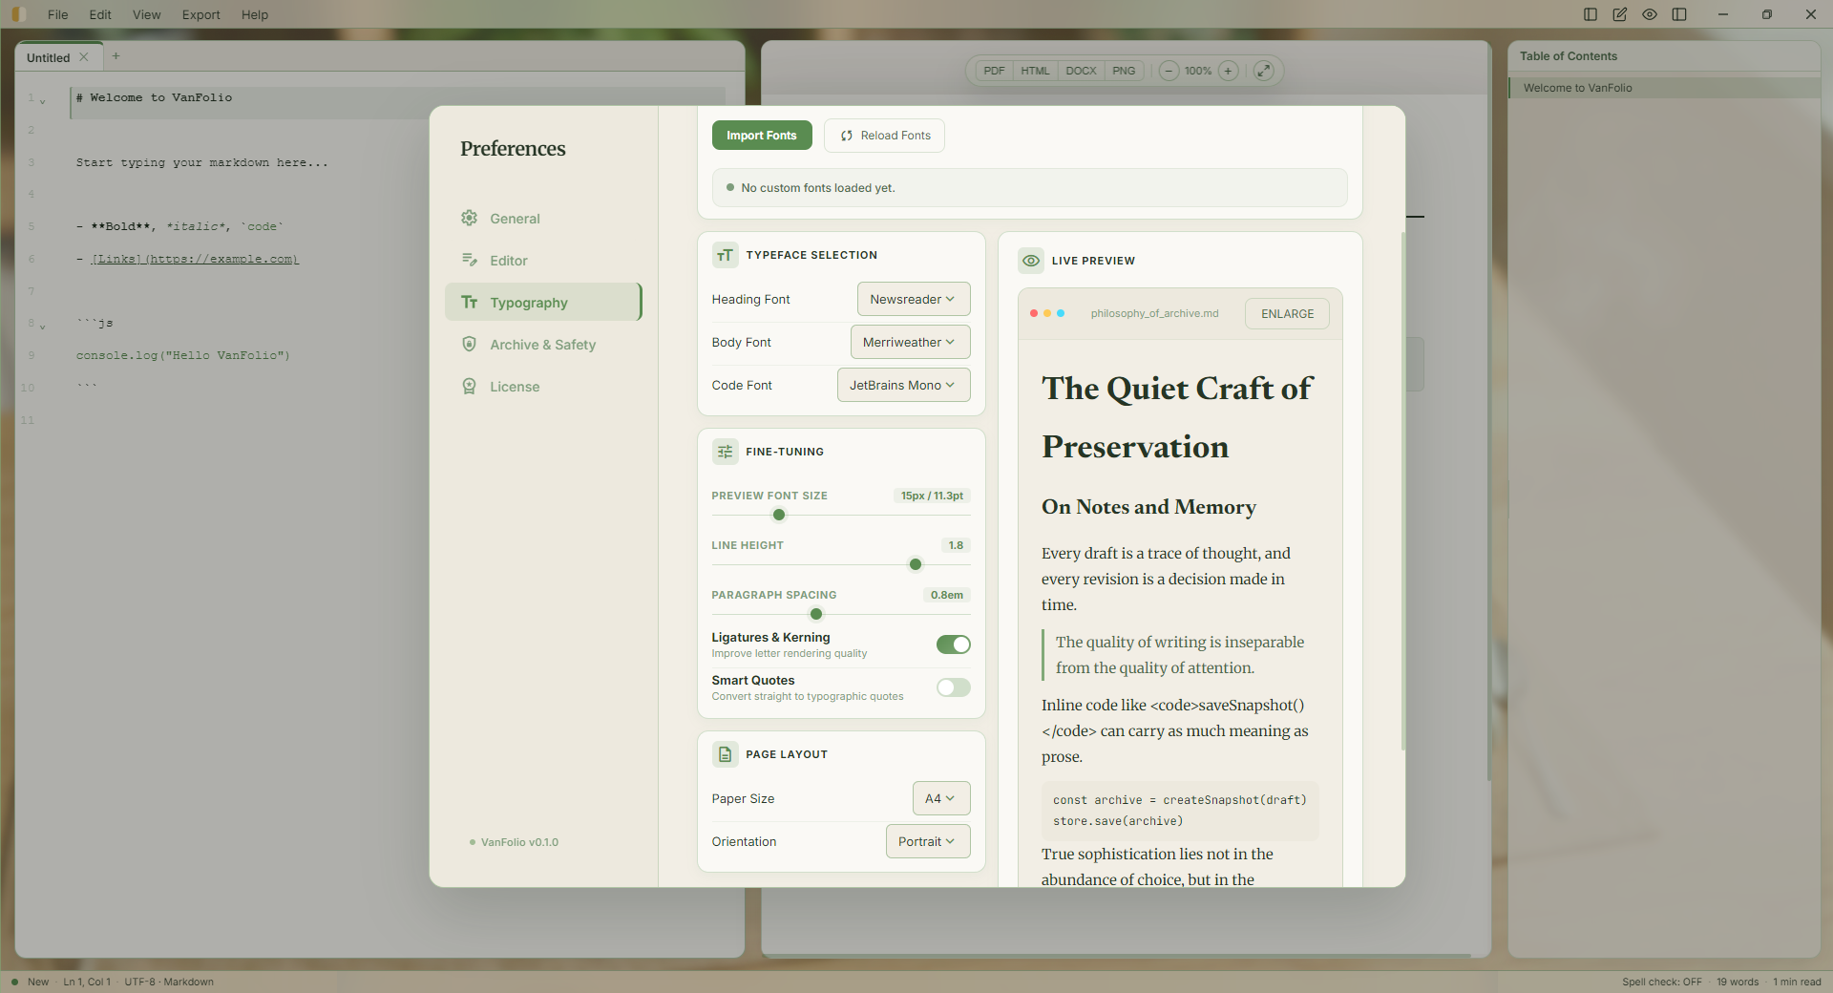Select the editor compose pencil icon
Viewport: 1833px width, 993px height.
tap(1620, 14)
